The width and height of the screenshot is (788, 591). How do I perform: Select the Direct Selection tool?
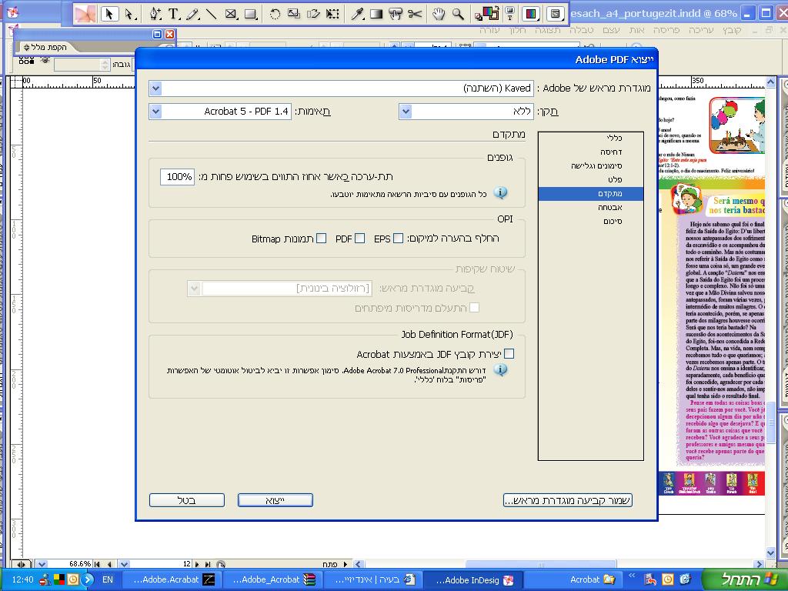(130, 14)
